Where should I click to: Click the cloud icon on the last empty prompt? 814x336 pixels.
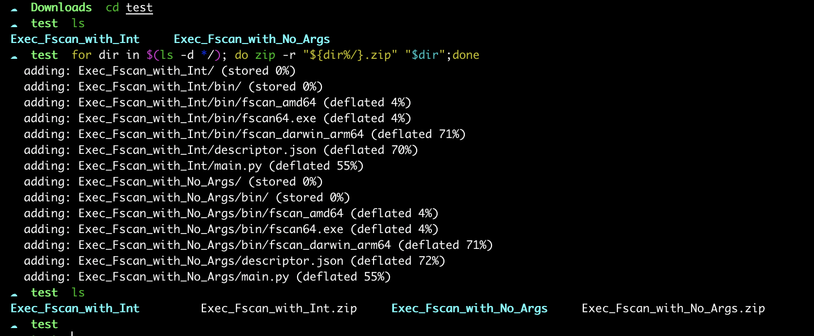[x=14, y=325]
